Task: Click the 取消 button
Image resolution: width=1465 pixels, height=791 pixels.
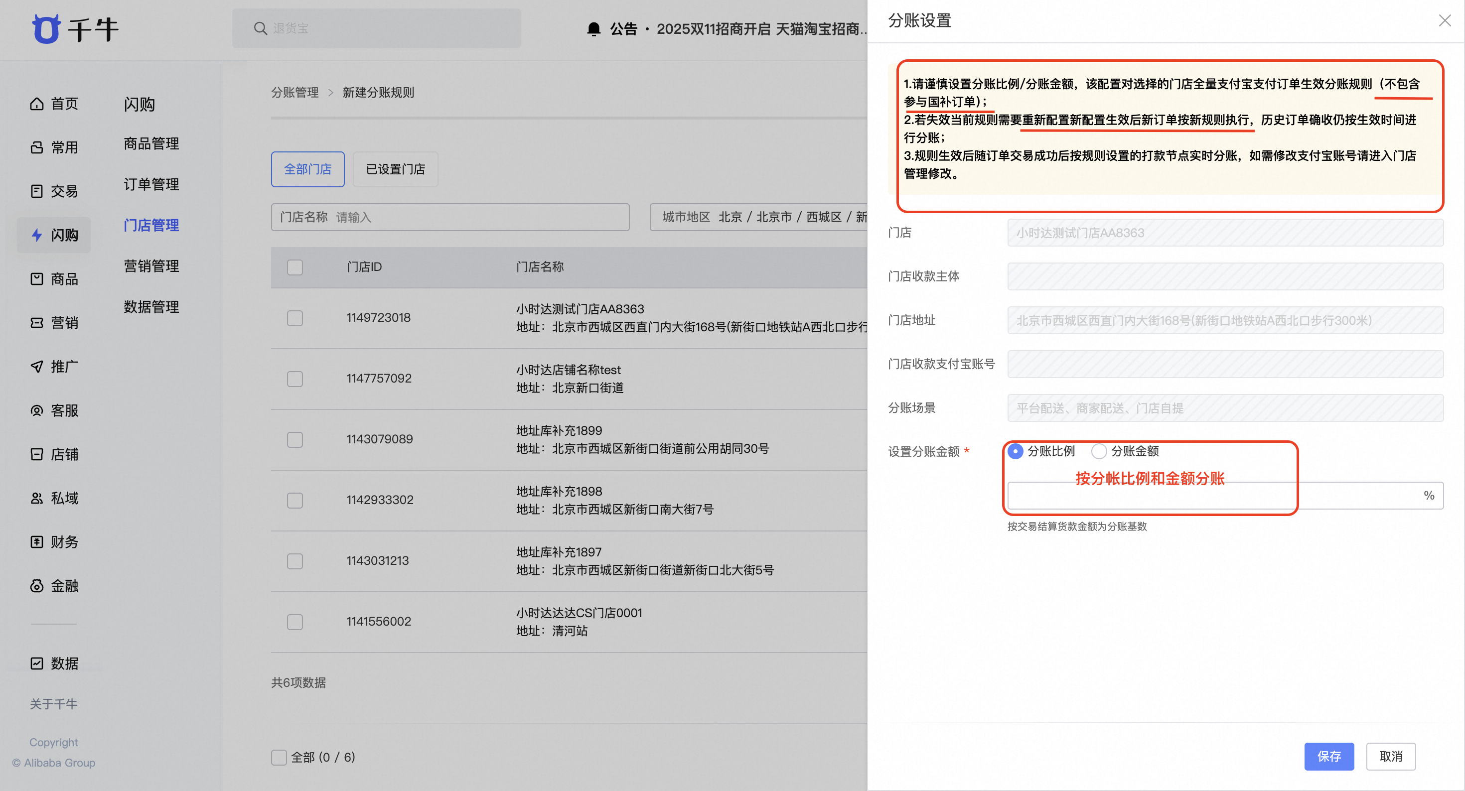Action: point(1390,756)
